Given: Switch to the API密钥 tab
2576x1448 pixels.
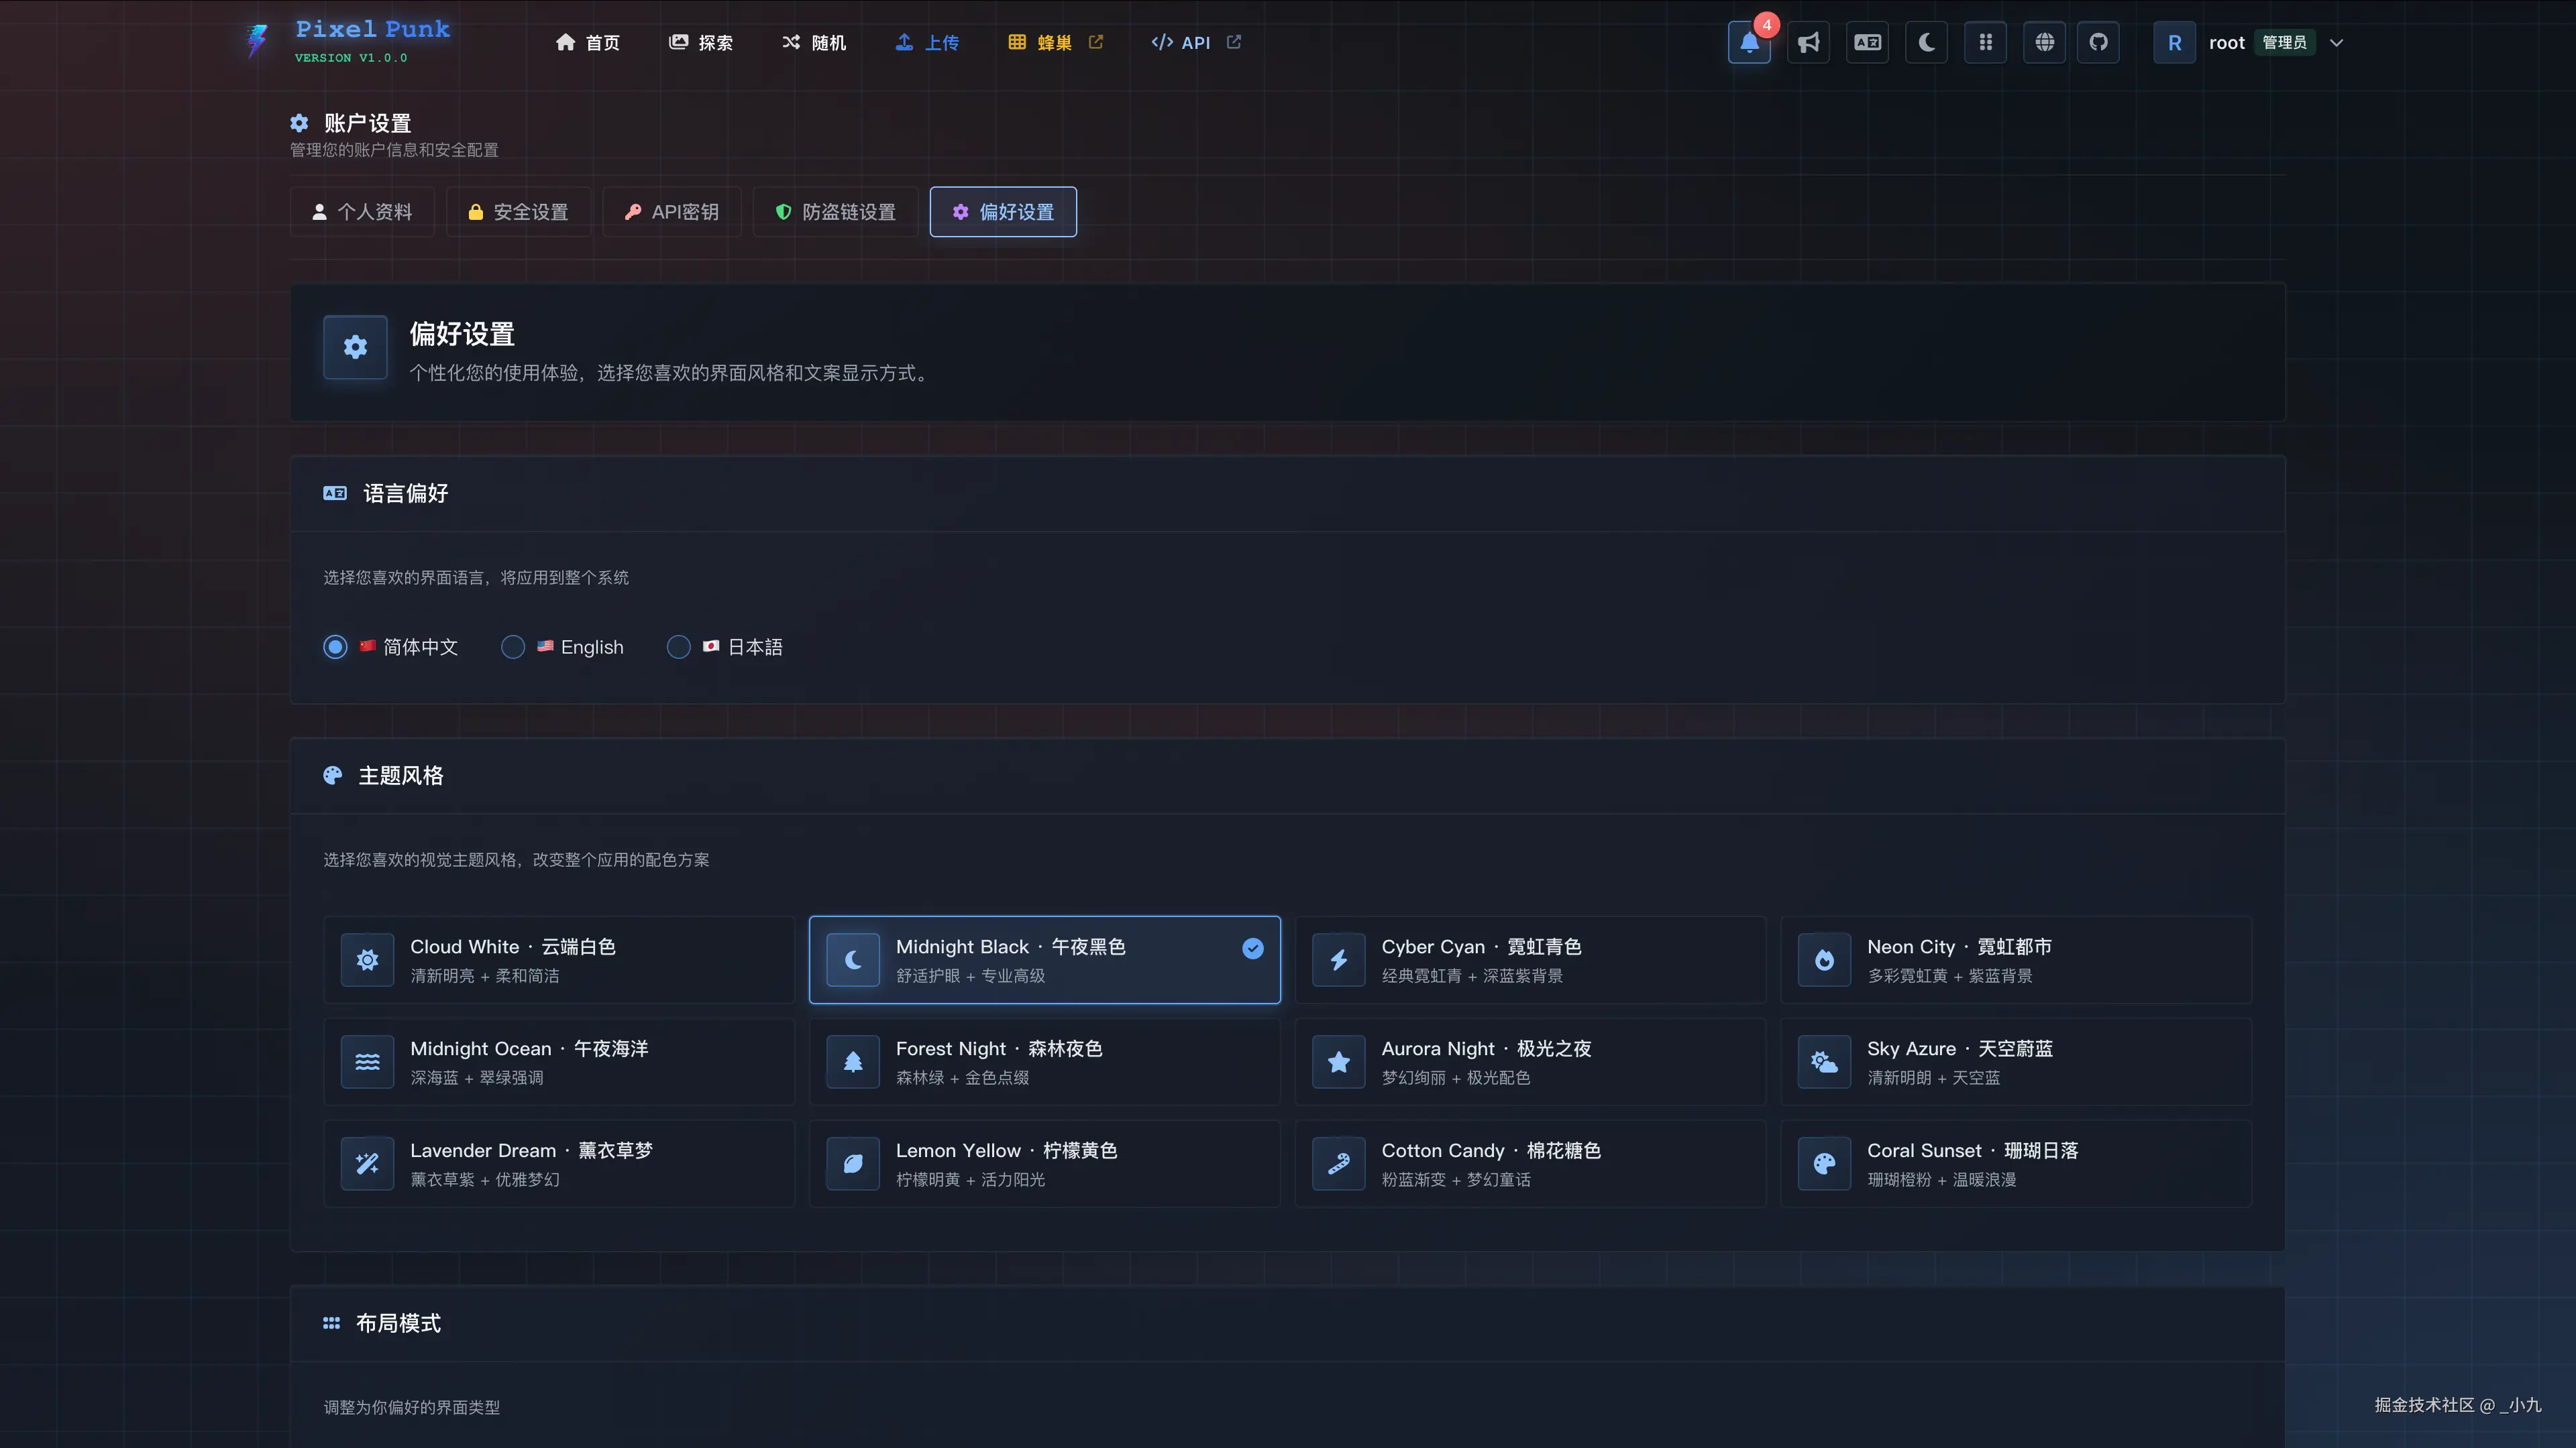Looking at the screenshot, I should click(x=671, y=212).
